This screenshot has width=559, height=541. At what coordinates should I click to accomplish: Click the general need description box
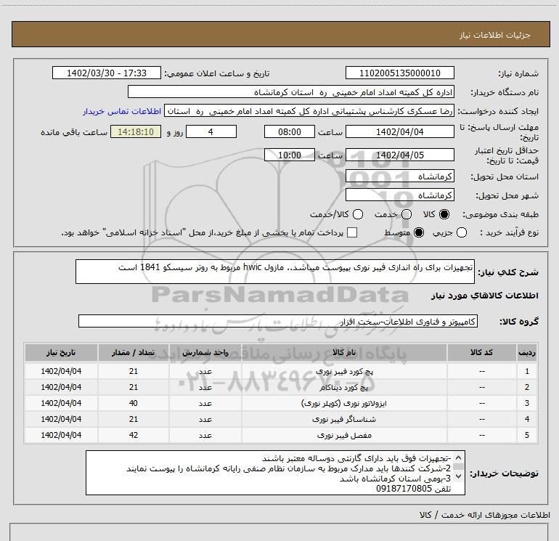[275, 272]
